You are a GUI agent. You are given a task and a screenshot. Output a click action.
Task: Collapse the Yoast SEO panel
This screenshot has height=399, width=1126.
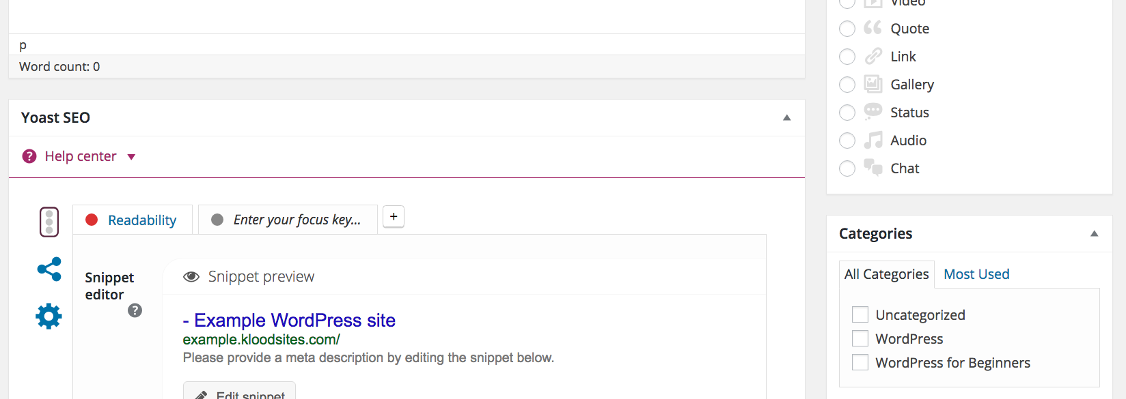[787, 118]
